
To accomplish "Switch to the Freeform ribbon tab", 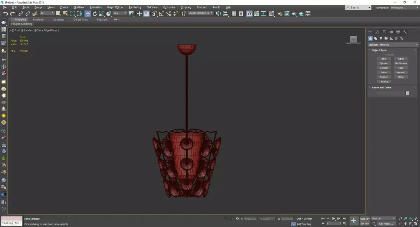I will click(38, 20).
